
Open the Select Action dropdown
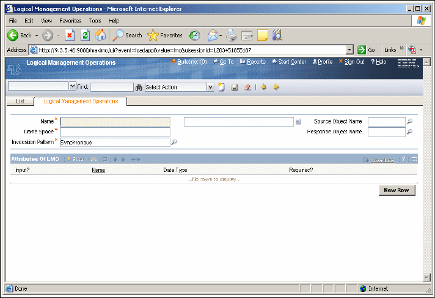tap(211, 88)
